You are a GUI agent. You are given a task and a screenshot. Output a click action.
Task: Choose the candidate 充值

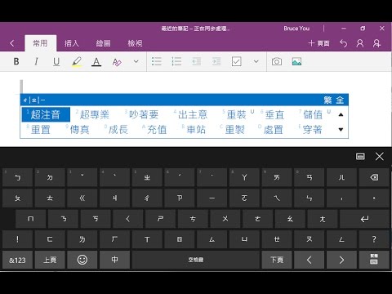157,130
